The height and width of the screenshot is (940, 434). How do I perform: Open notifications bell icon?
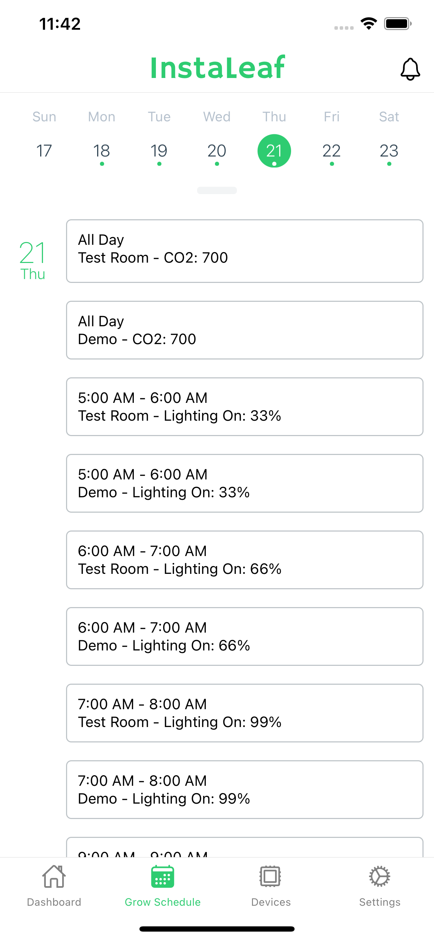pyautogui.click(x=410, y=69)
